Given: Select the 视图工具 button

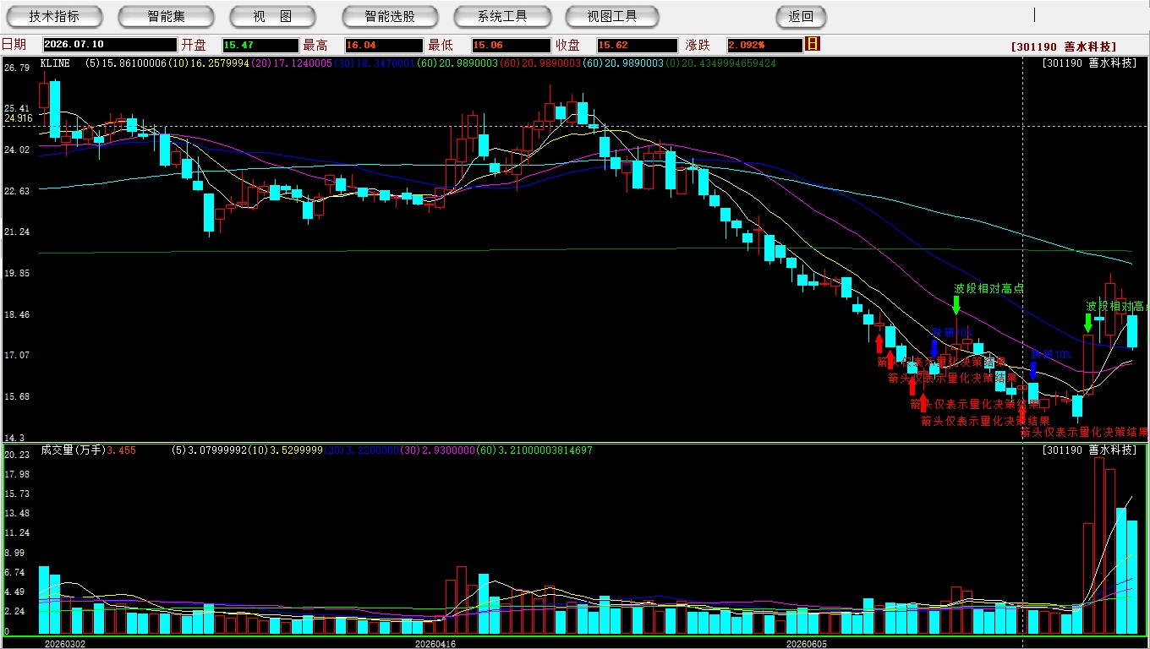Looking at the screenshot, I should click(x=613, y=16).
